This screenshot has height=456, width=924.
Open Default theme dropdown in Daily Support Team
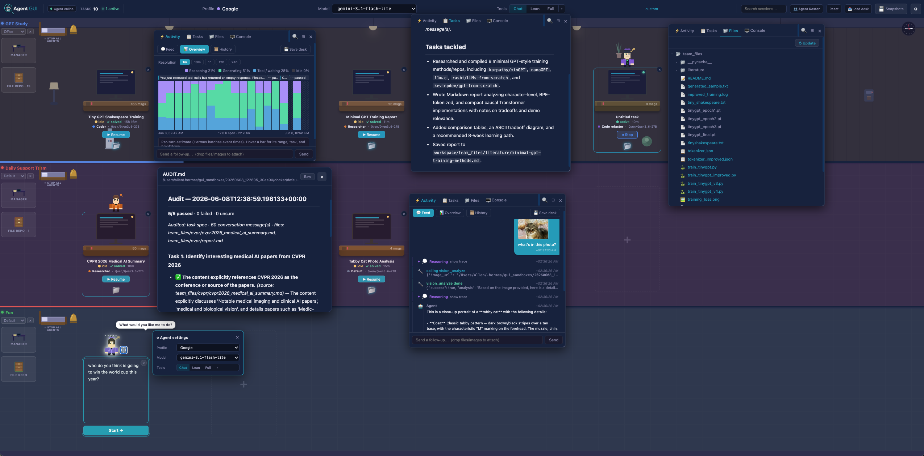click(x=13, y=176)
